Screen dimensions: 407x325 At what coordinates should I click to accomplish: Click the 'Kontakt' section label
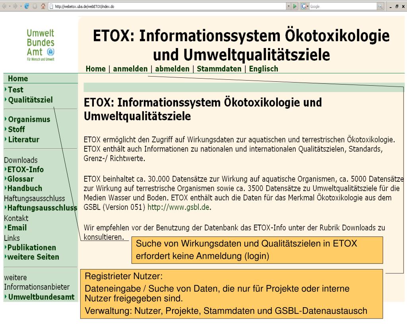click(16, 218)
